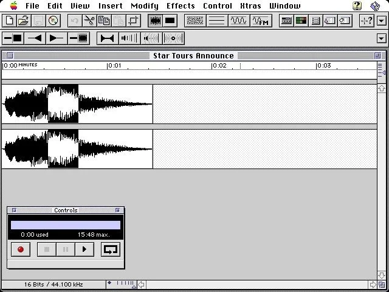Click the Normalize double-arrow icon
389x292 pixels.
[x=108, y=38]
